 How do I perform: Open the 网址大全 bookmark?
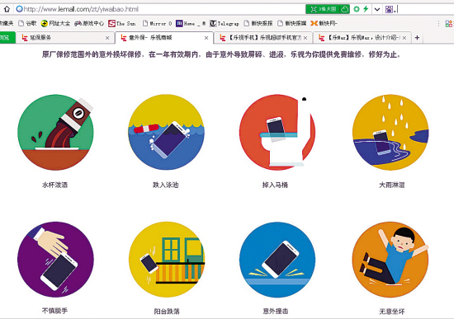(x=55, y=23)
